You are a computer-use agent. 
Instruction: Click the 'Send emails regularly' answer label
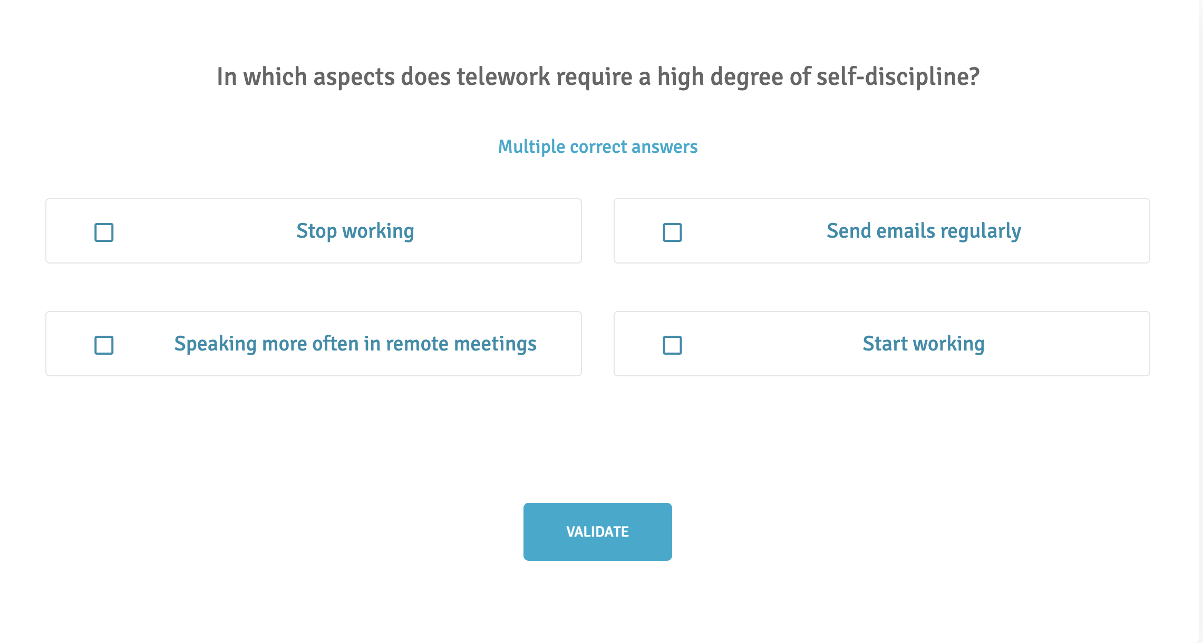[923, 231]
